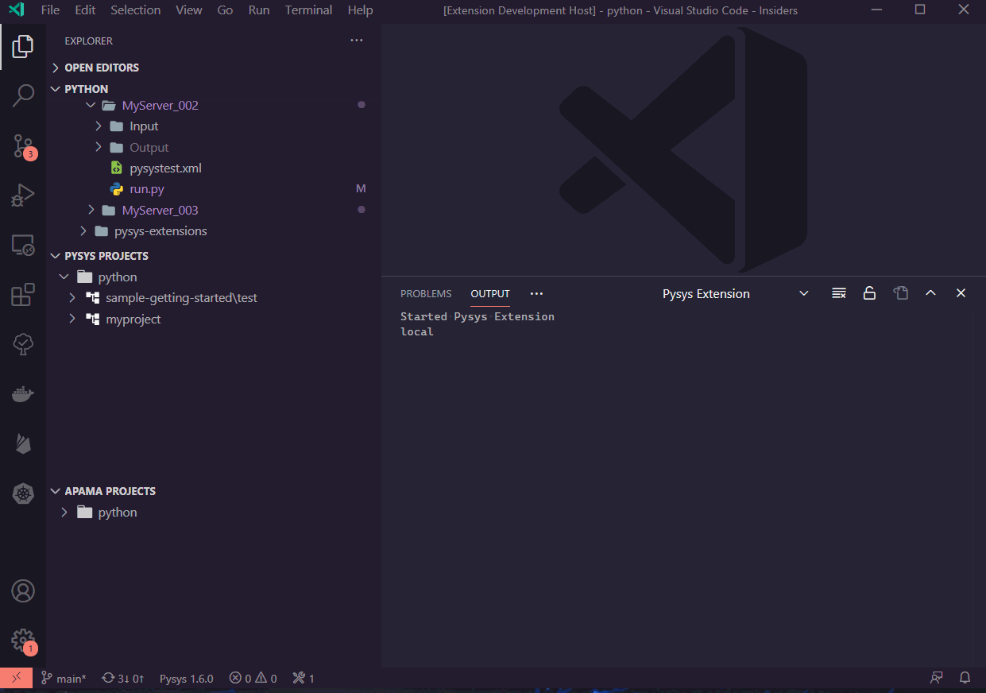Click the 'Started Pysys Extension' output line
This screenshot has height=693, width=986.
pos(478,316)
